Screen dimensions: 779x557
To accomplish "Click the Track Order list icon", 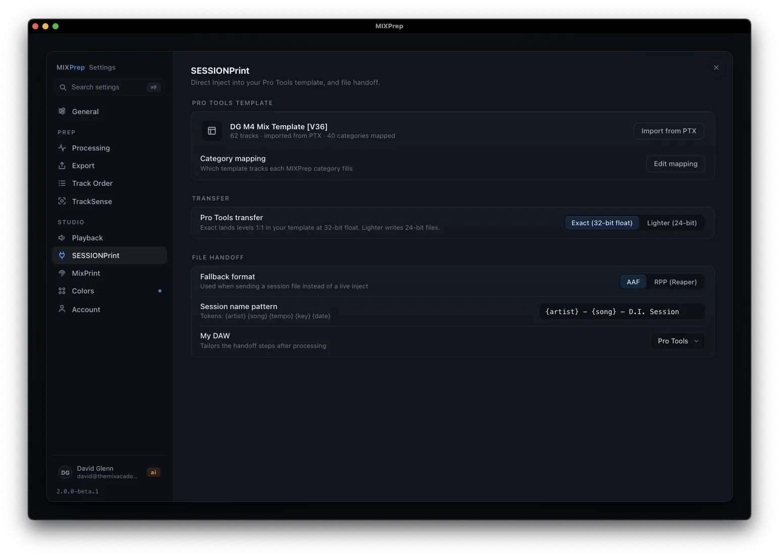I will point(62,183).
